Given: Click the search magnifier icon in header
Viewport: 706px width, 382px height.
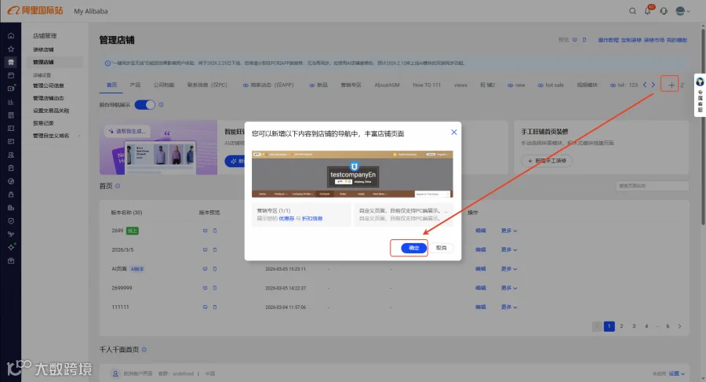Looking at the screenshot, I should pos(632,11).
